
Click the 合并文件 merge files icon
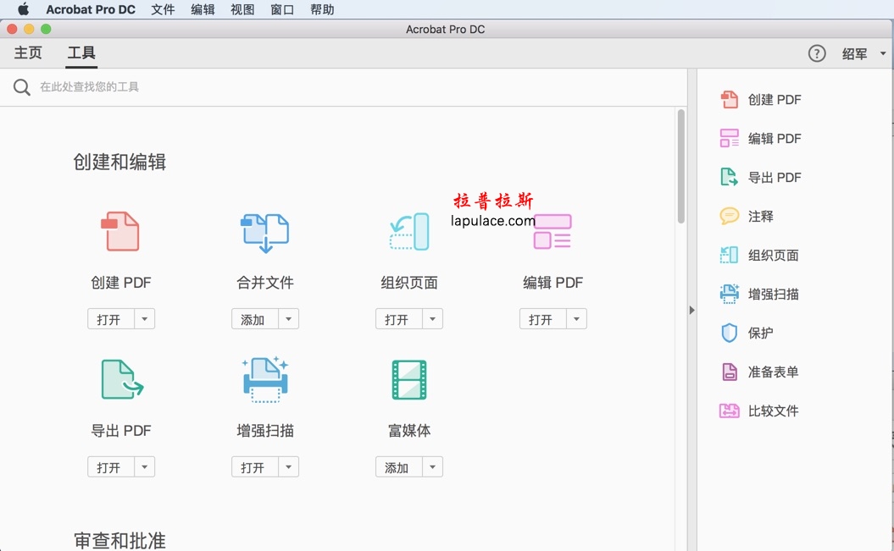tap(264, 232)
